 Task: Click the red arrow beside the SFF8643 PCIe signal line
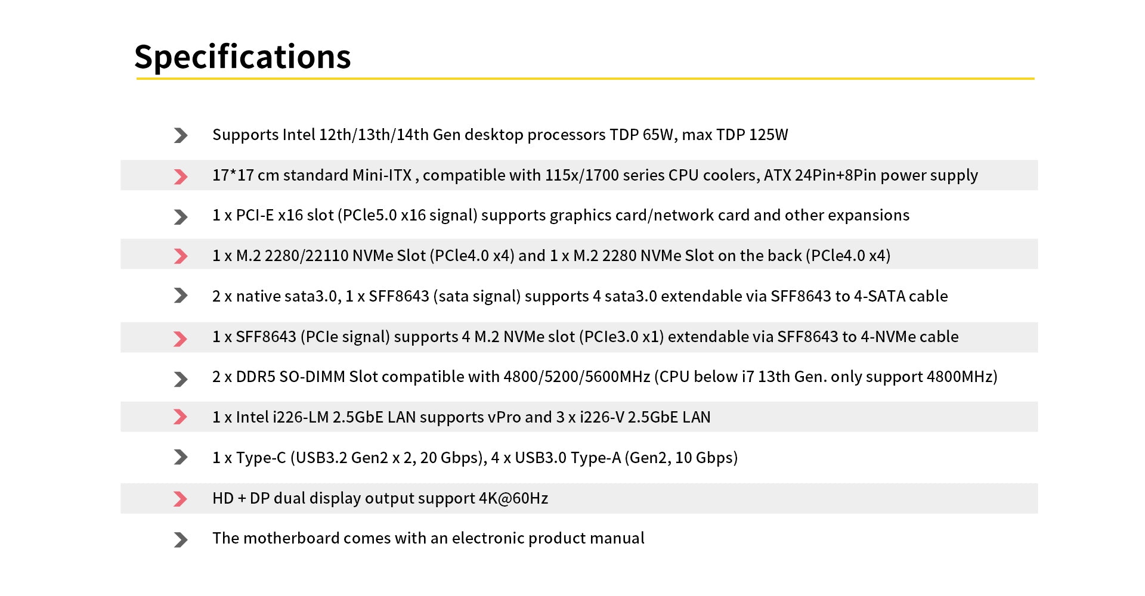[180, 339]
